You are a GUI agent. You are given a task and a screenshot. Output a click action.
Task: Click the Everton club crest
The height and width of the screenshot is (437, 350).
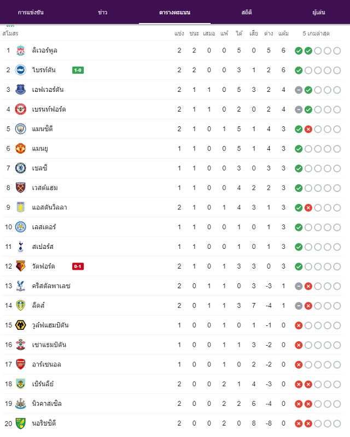click(20, 90)
